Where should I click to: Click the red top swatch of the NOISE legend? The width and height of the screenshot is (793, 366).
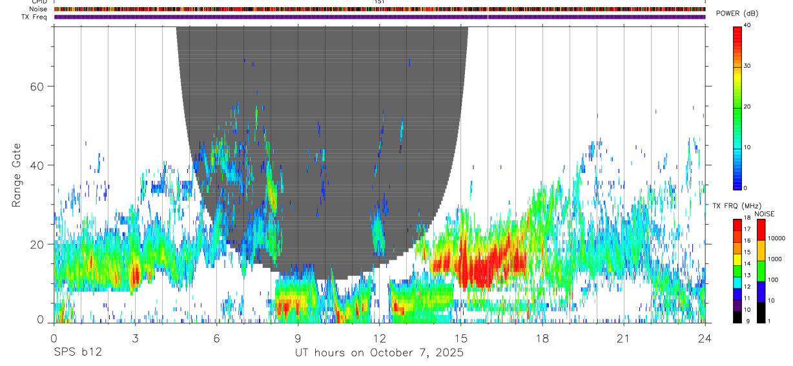[x=760, y=230]
